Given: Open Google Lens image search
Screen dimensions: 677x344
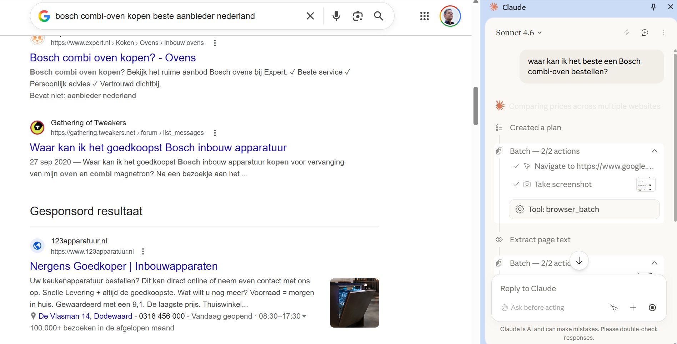Looking at the screenshot, I should pyautogui.click(x=357, y=16).
